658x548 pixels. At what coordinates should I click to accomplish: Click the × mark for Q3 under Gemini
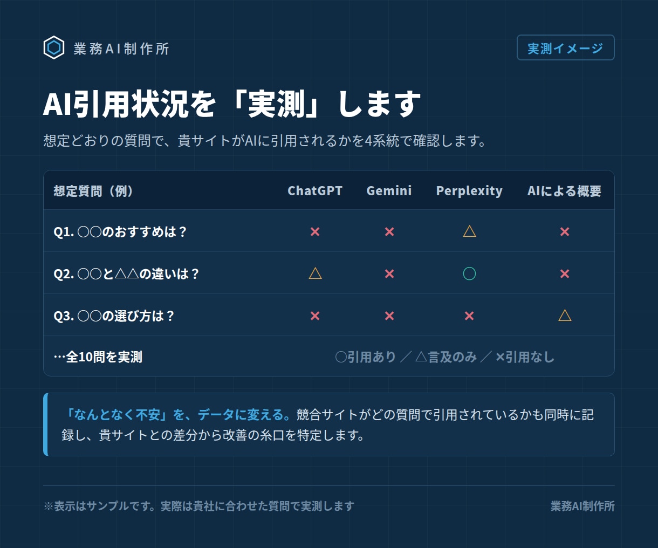click(389, 316)
